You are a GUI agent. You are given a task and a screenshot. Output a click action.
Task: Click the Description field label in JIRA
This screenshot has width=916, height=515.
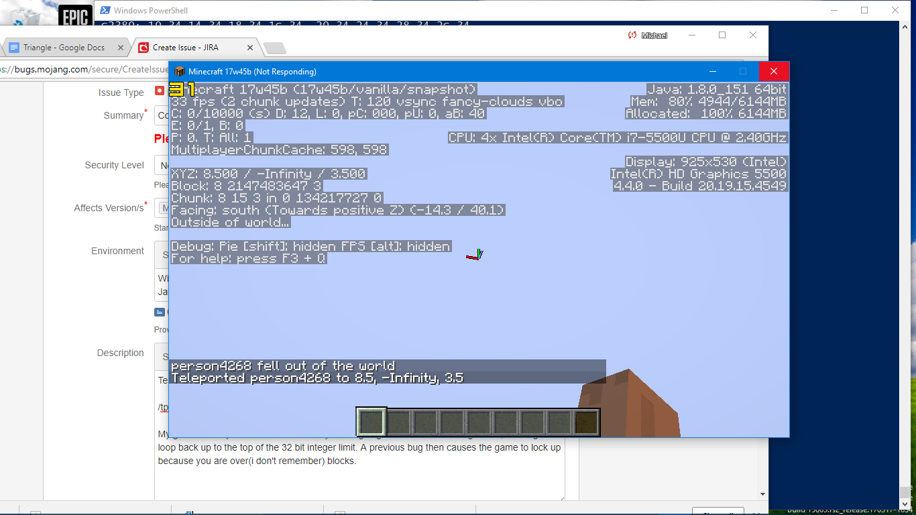[121, 353]
